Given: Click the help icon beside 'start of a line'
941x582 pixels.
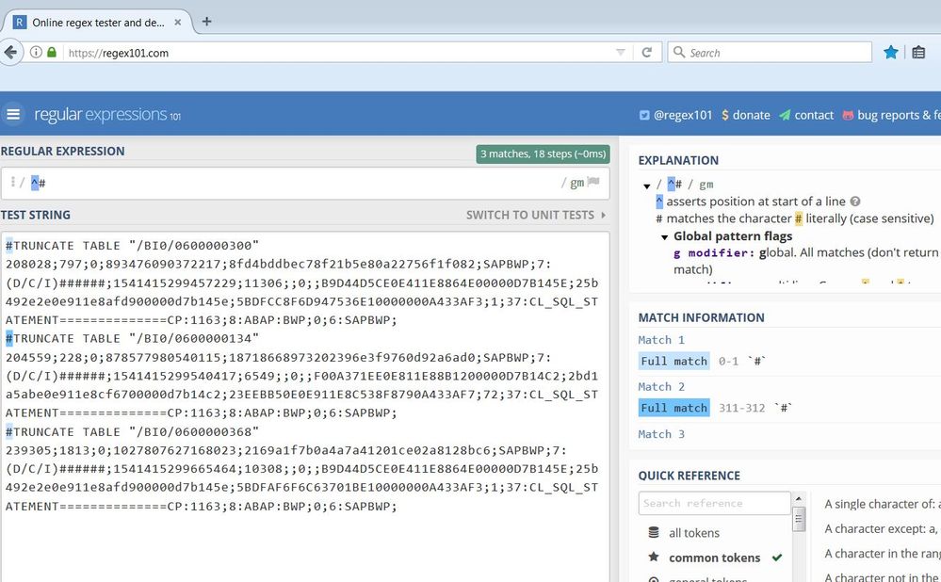Looking at the screenshot, I should click(855, 202).
